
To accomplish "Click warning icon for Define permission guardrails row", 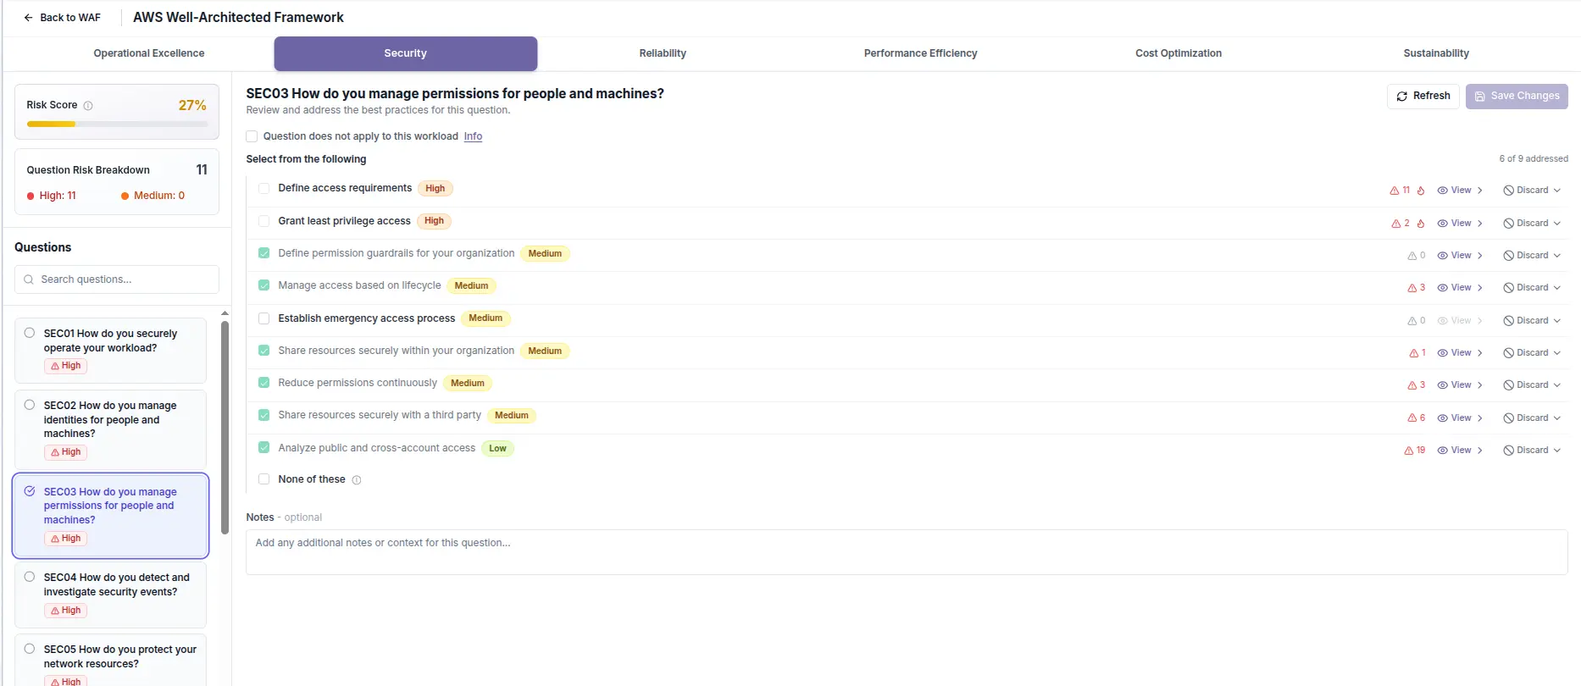I will (1412, 256).
